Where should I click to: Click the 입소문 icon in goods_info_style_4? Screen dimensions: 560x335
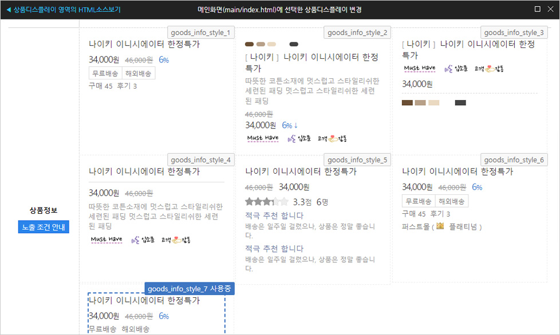coord(143,240)
